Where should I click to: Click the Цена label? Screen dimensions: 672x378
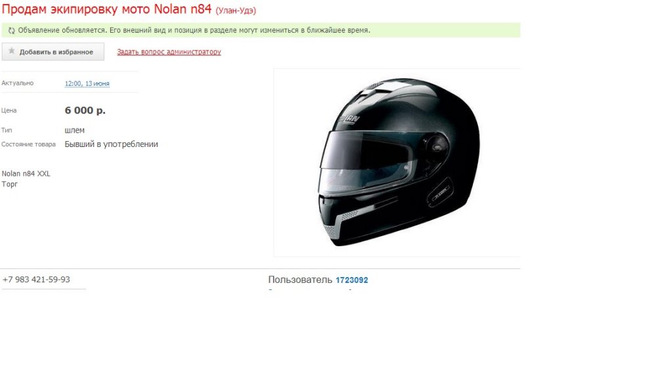(9, 110)
